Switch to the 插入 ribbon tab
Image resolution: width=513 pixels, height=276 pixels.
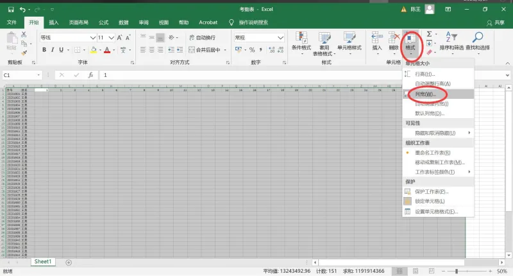pyautogui.click(x=54, y=22)
